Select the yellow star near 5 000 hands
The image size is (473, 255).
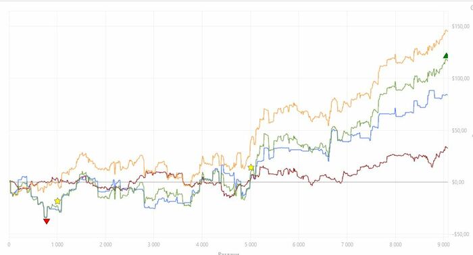[251, 167]
